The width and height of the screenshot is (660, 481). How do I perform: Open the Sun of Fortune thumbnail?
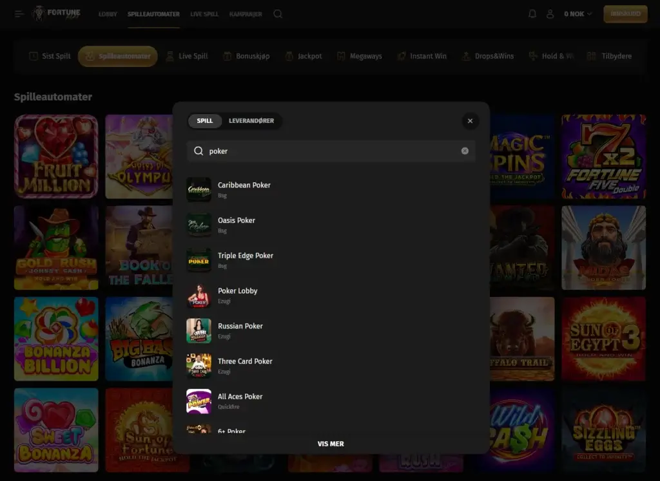[139, 429]
